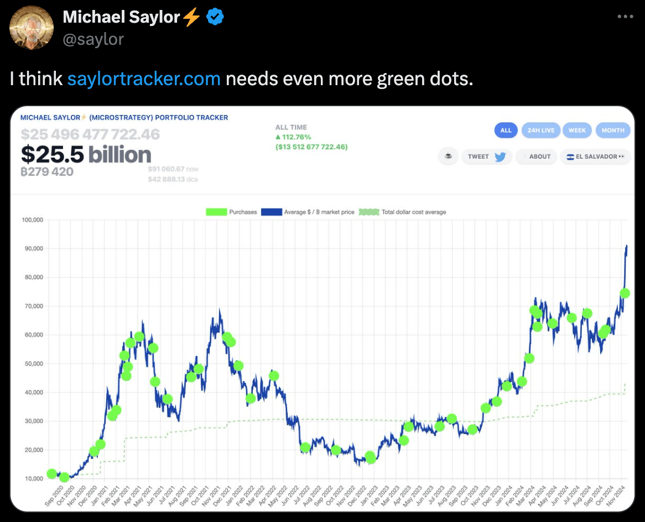Click the portfolio tracker title heading
Viewport: 645px width, 522px height.
pyautogui.click(x=124, y=118)
